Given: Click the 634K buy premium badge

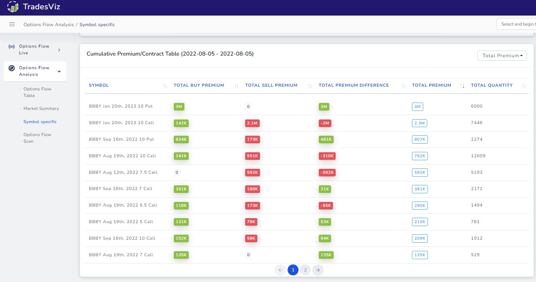Looking at the screenshot, I should point(181,139).
